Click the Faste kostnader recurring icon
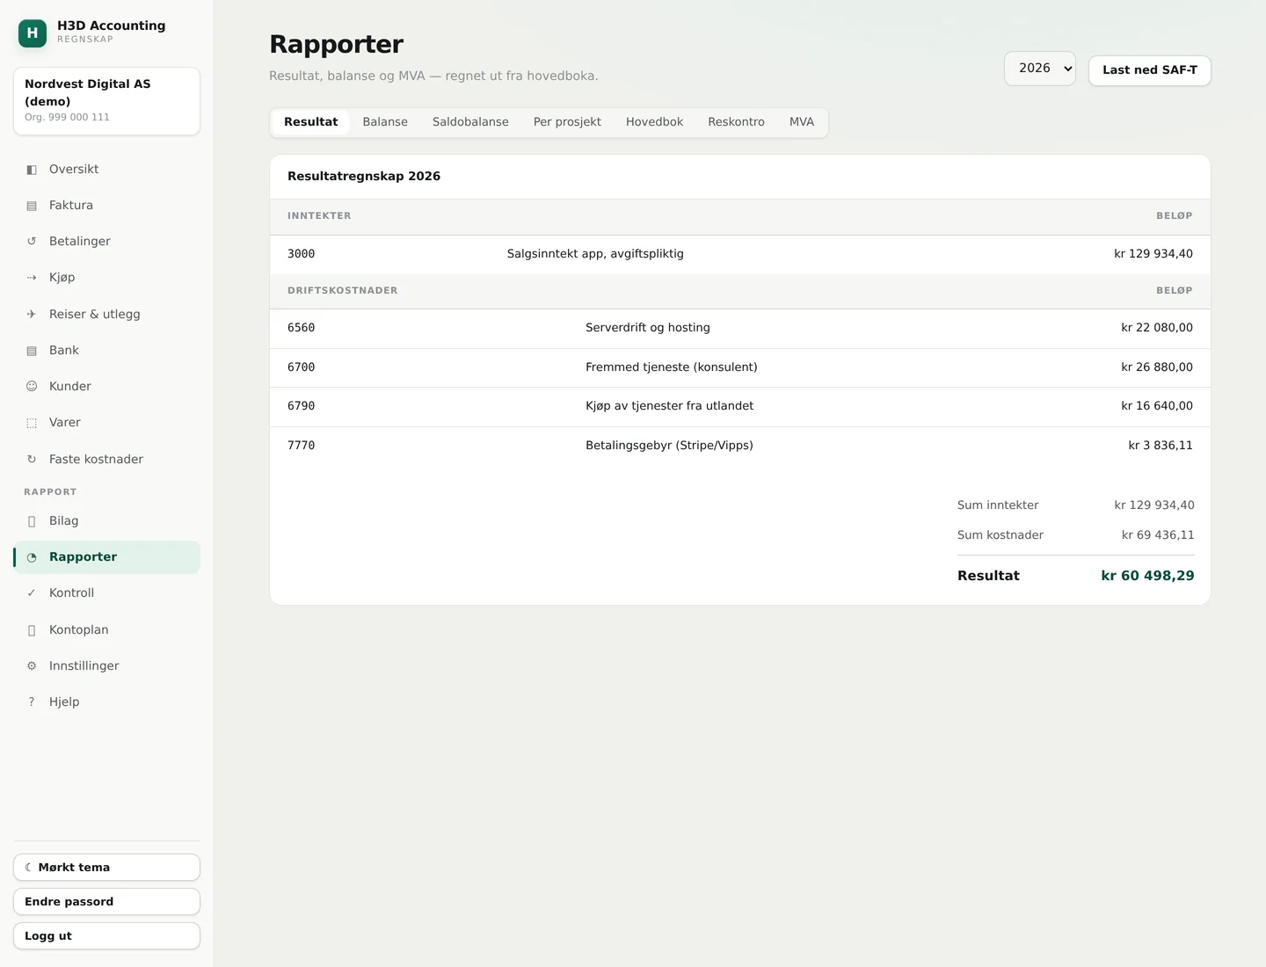 tap(32, 459)
